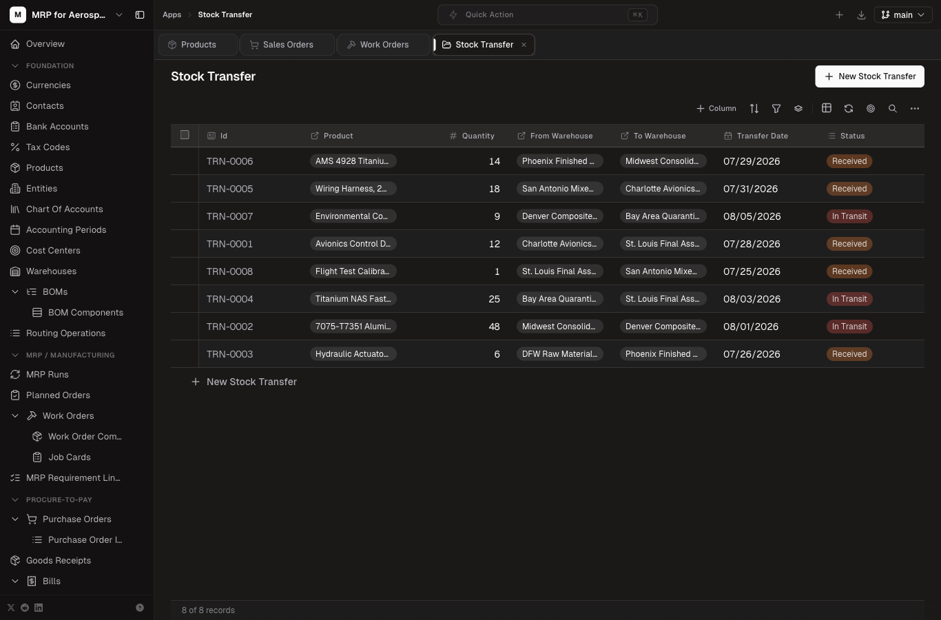Click the plus icon in top bar
Viewport: 941px width, 620px height.
[839, 14]
